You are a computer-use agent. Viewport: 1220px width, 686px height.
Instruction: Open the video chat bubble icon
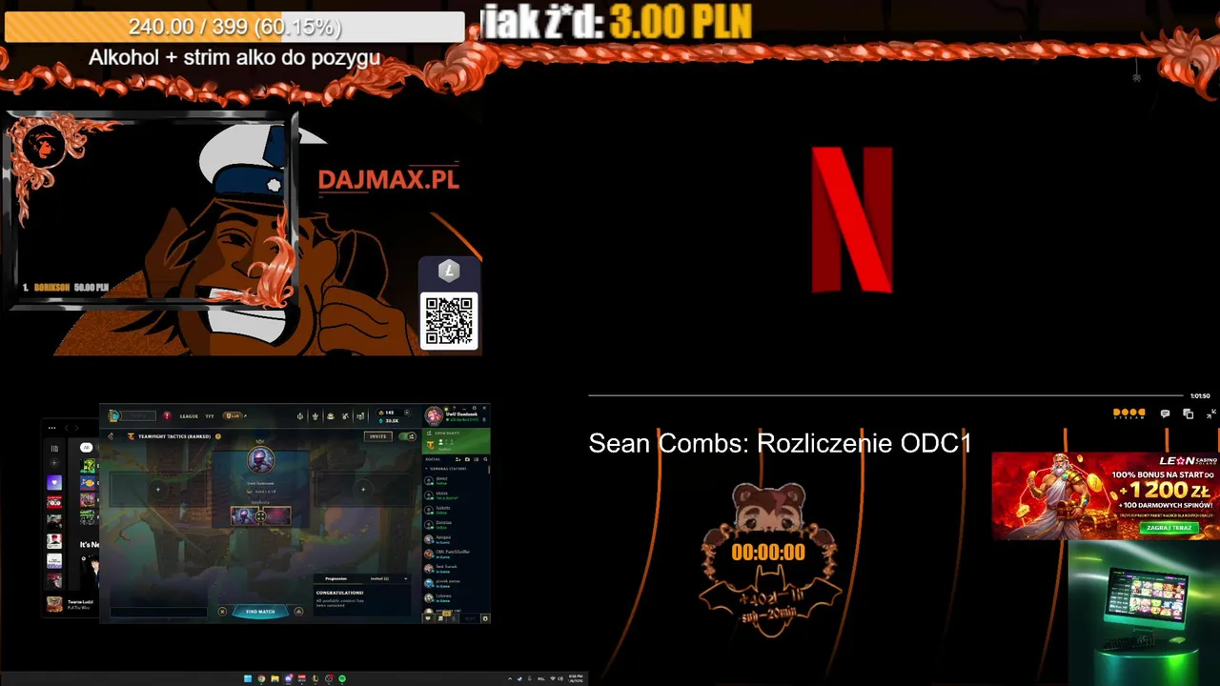point(1165,414)
